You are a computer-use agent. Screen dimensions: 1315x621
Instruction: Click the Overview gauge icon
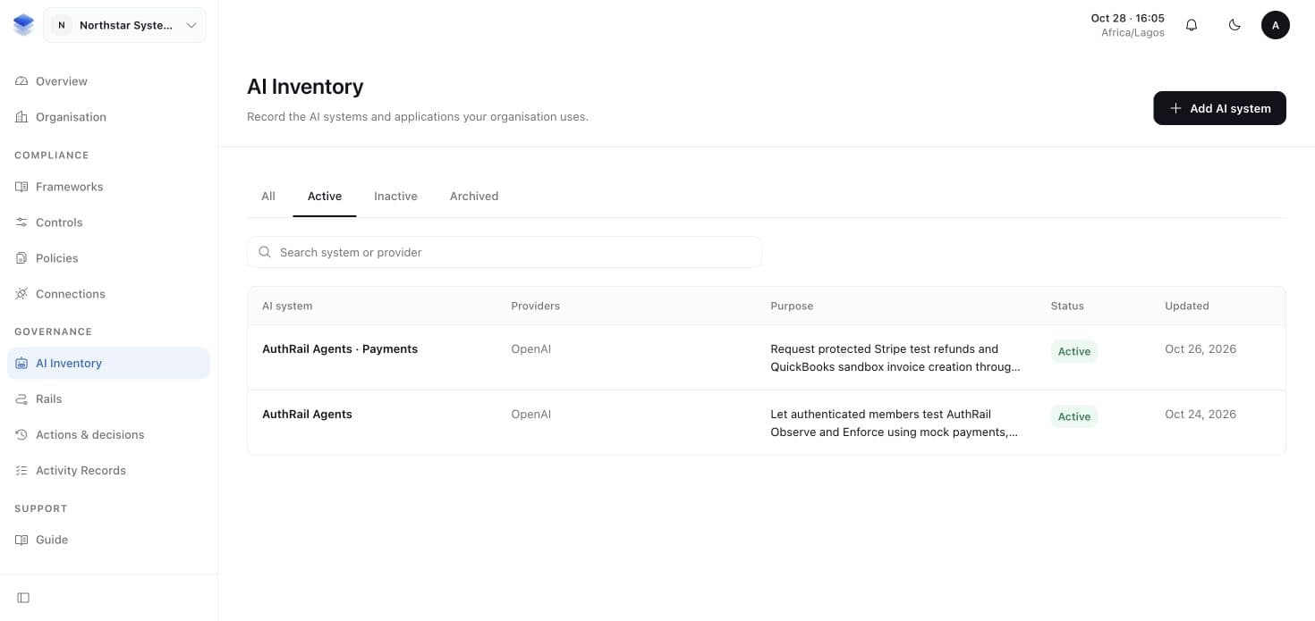[21, 81]
